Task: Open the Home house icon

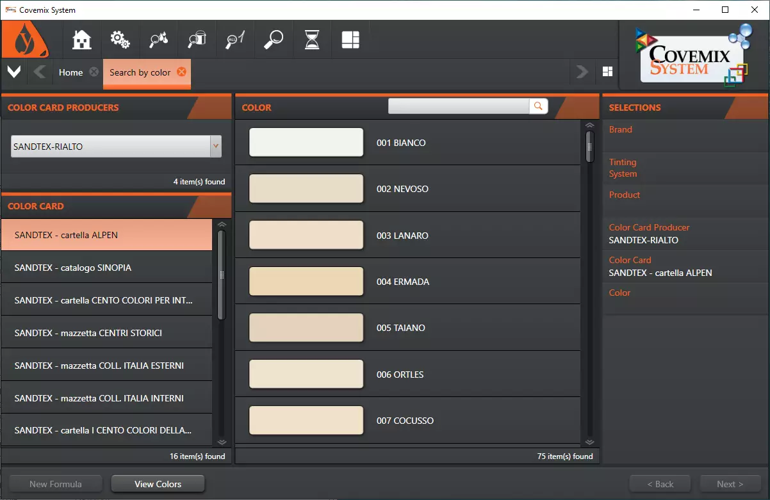Action: (x=82, y=40)
